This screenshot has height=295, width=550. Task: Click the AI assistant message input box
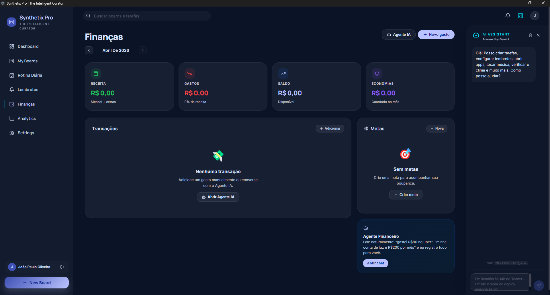click(x=500, y=282)
